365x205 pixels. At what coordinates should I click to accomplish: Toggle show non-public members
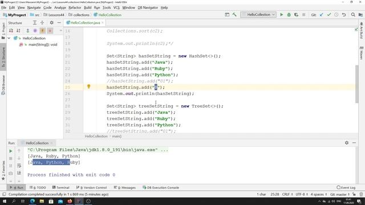tap(50, 30)
